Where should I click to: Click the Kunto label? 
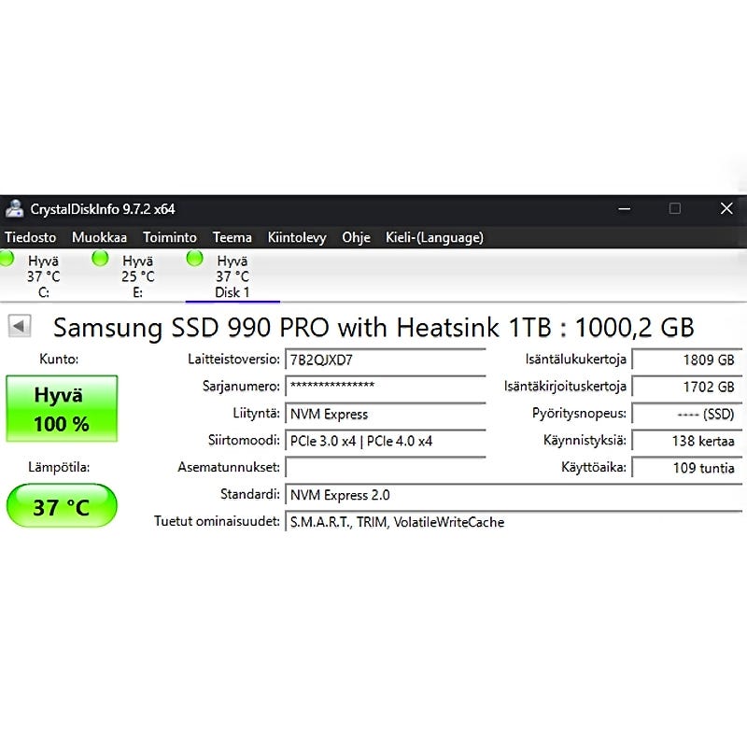(59, 359)
